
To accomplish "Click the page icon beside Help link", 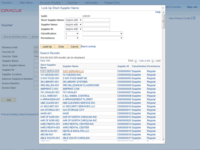I will pyautogui.click(x=194, y=18).
